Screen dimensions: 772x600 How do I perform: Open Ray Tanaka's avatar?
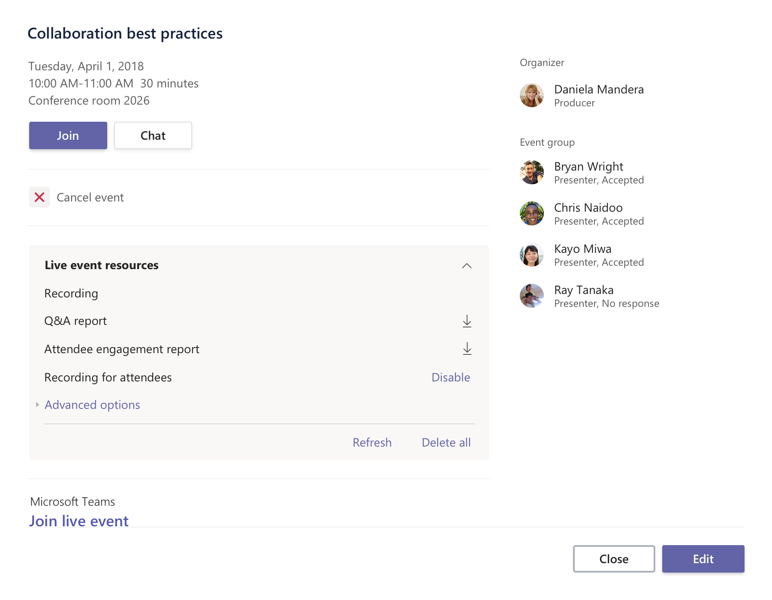tap(532, 296)
